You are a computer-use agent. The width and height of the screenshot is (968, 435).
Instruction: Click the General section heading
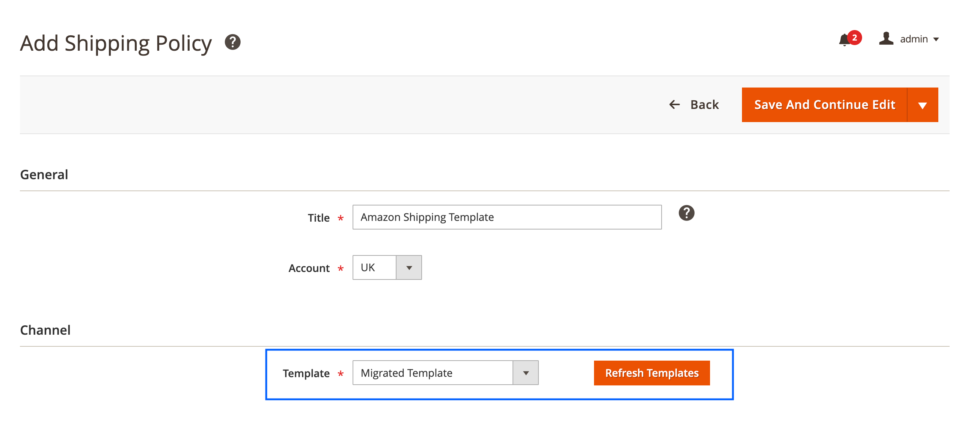point(44,175)
